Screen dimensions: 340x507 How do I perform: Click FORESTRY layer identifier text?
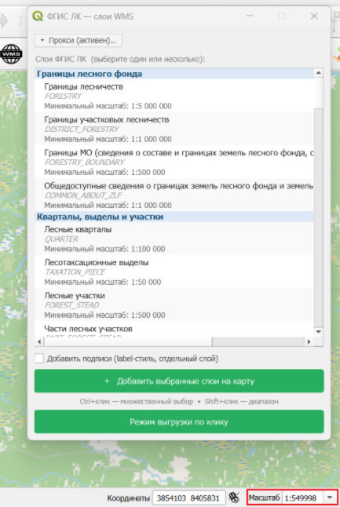[x=63, y=96]
